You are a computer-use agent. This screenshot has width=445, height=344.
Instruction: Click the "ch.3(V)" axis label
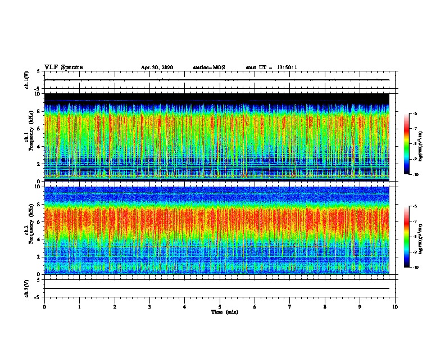tap(27, 288)
